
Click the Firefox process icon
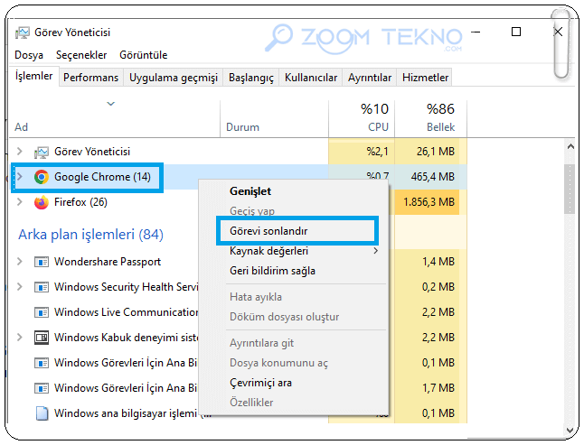[41, 202]
